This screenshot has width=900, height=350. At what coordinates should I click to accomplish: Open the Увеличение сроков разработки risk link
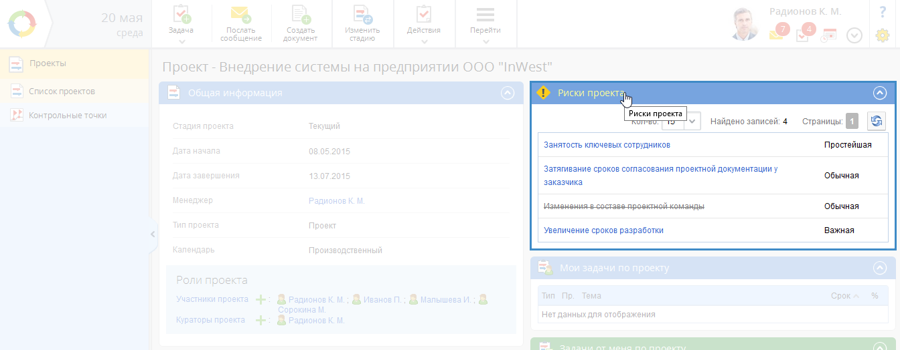point(603,230)
